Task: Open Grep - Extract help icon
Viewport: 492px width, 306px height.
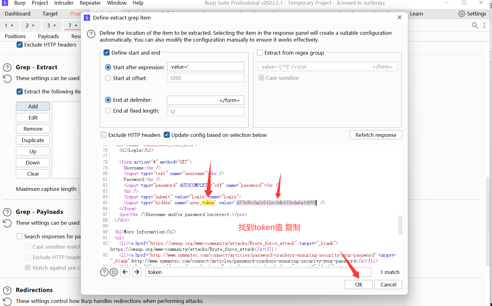Action: click(x=7, y=67)
